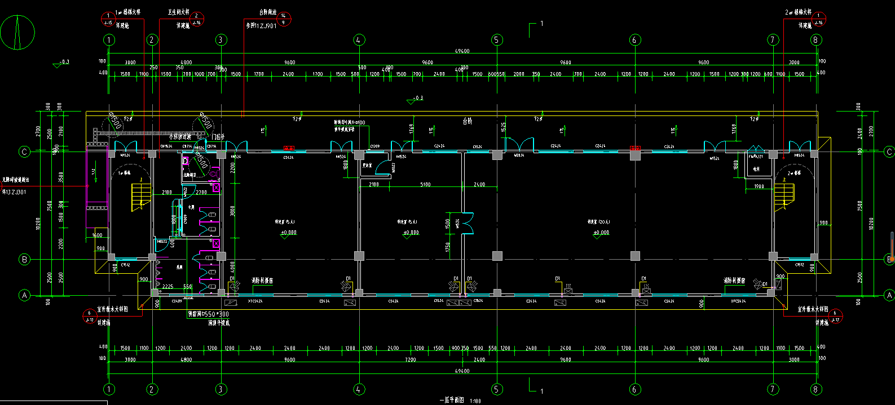Viewport: 895px width, 405px height.
Task: Click red hydrant box at axis 6
Action: click(635, 149)
